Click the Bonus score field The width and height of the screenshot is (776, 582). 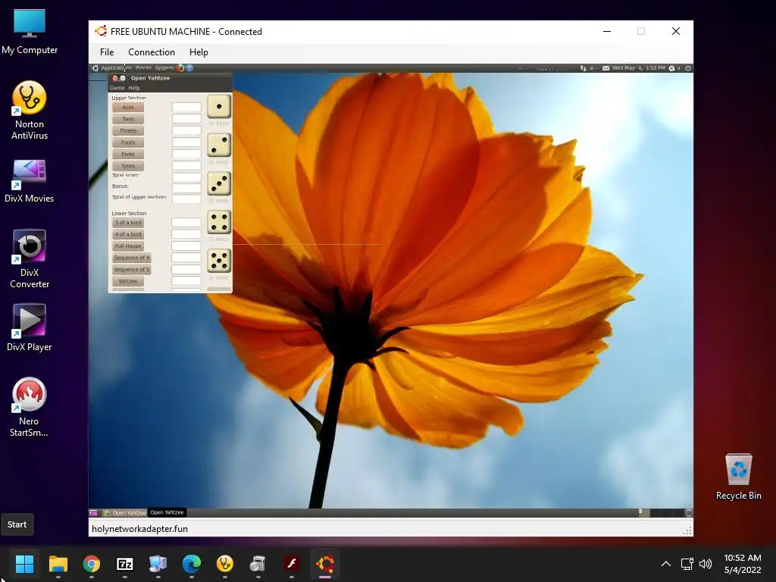coord(186,188)
